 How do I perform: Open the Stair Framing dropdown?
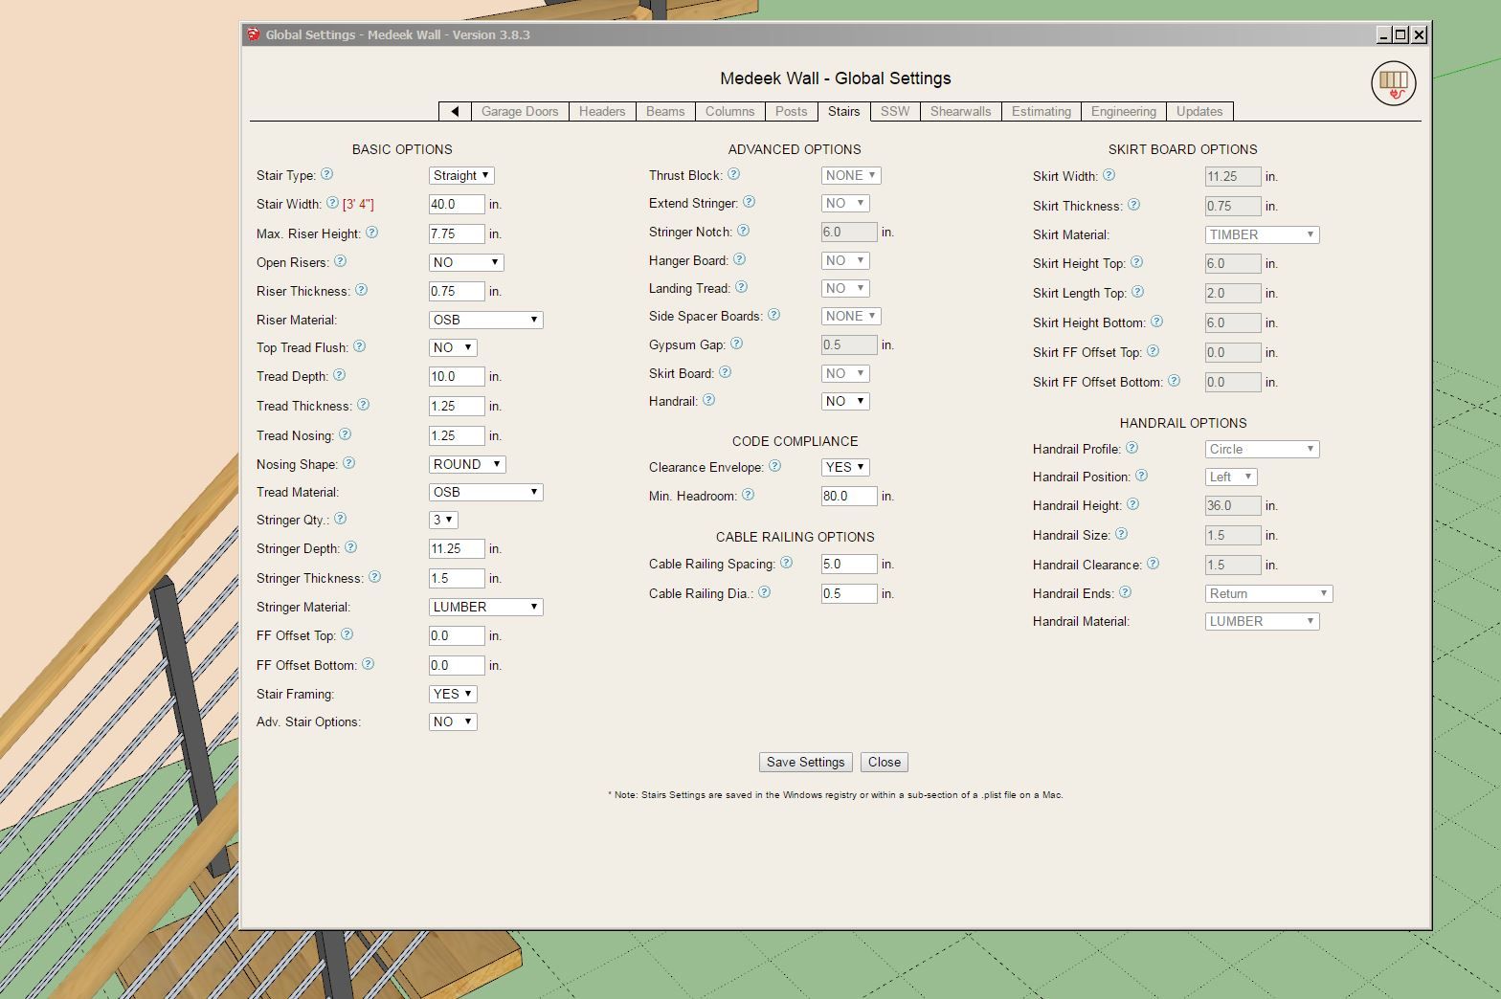(x=453, y=694)
